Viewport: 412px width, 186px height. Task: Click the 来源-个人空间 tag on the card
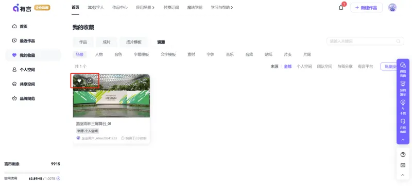[x=88, y=131]
